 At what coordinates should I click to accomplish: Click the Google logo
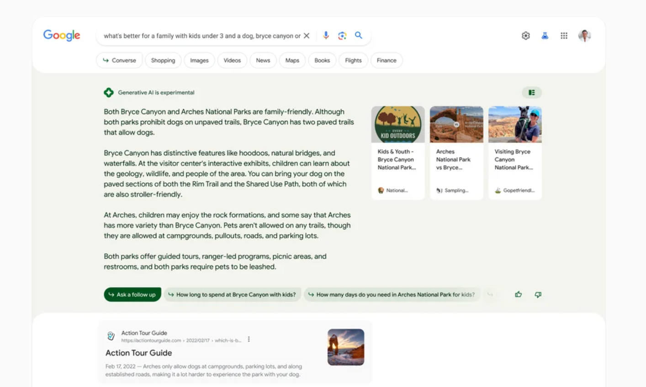coord(62,35)
